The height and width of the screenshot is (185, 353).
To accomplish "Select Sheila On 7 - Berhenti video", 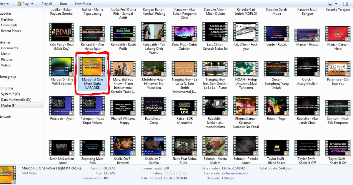I will tap(123, 150).
